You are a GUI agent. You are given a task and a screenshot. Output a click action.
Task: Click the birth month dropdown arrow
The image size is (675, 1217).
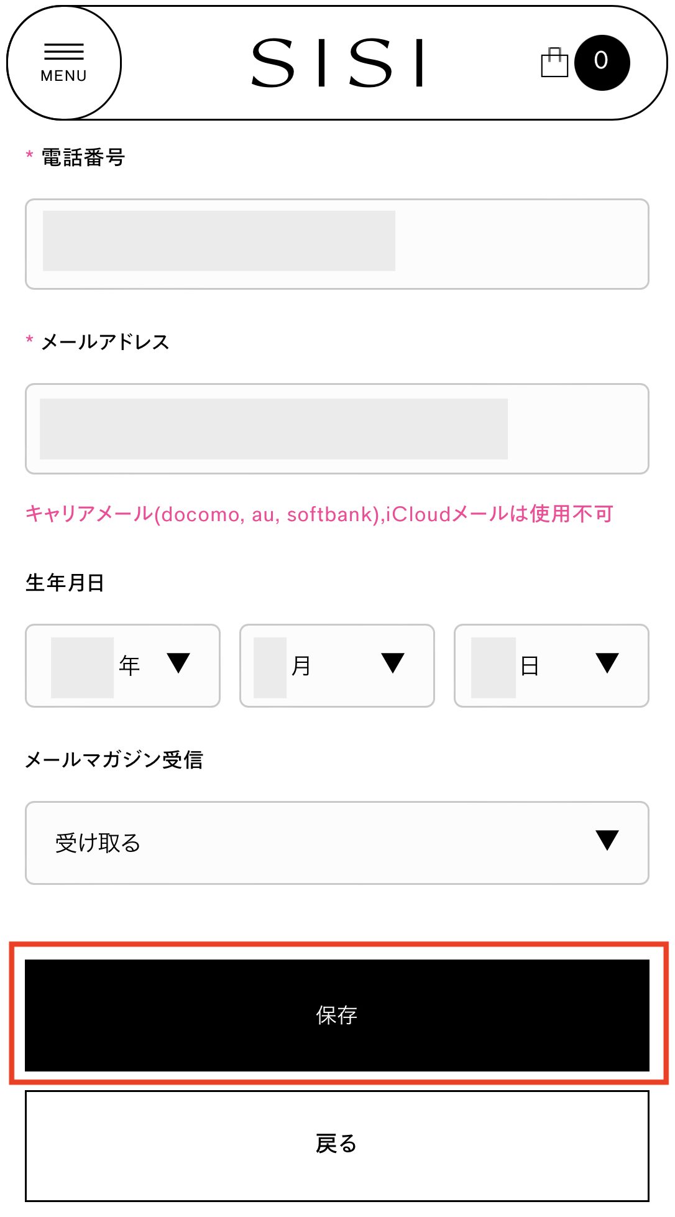[393, 663]
